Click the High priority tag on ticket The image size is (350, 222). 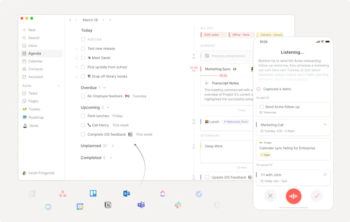(x=266, y=155)
